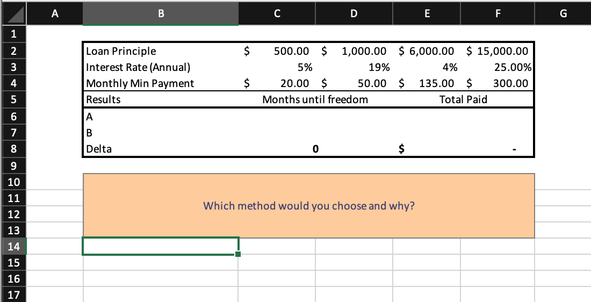The width and height of the screenshot is (591, 302).
Task: Select the 25.00% interest rate cell
Action: [x=498, y=67]
